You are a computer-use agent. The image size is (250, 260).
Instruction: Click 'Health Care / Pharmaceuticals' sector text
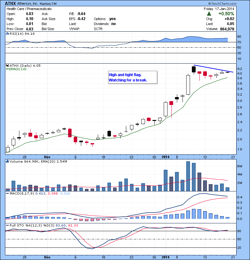coord(29,9)
